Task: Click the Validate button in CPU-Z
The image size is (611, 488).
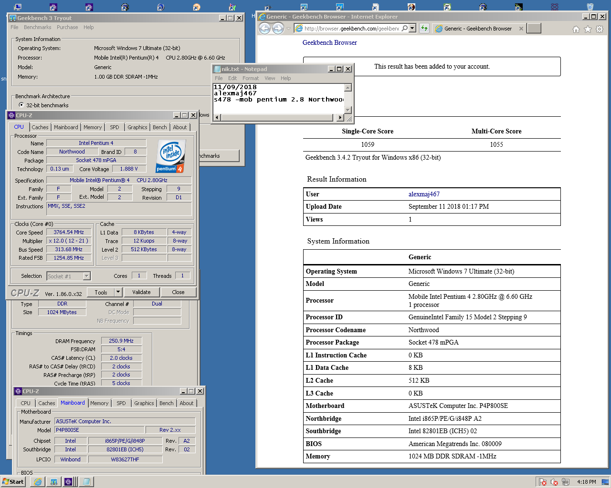Action: tap(141, 292)
